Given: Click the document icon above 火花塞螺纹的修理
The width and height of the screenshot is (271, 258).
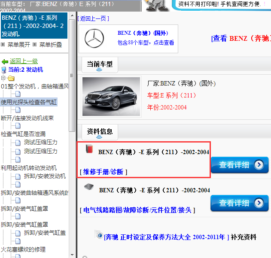Looking at the screenshot, I should point(18,241).
